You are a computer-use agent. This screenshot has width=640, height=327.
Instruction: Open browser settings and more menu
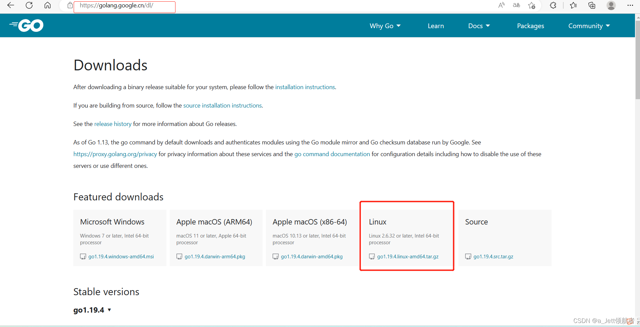coord(630,5)
